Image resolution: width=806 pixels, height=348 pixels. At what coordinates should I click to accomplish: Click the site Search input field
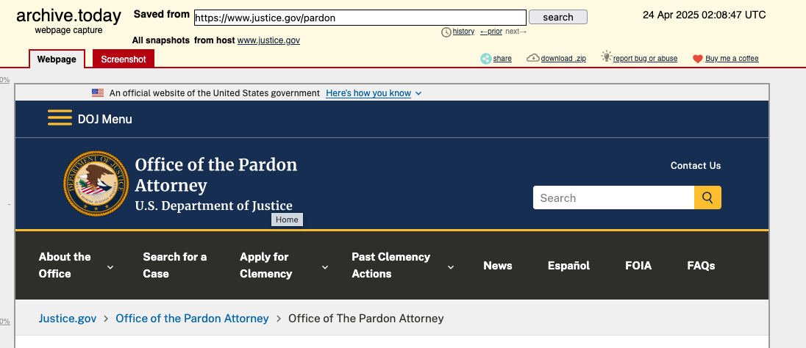click(x=613, y=197)
